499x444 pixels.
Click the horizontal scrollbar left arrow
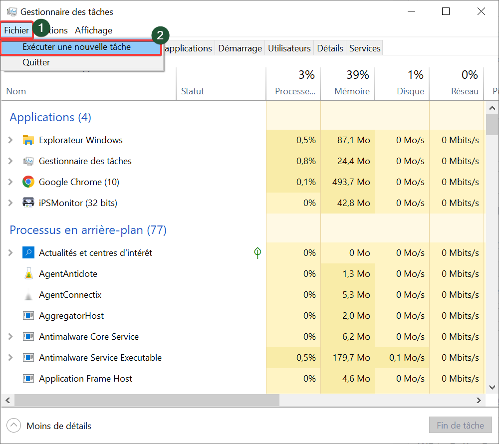[8, 400]
